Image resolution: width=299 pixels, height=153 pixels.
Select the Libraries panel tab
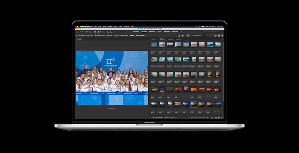[x=154, y=39]
